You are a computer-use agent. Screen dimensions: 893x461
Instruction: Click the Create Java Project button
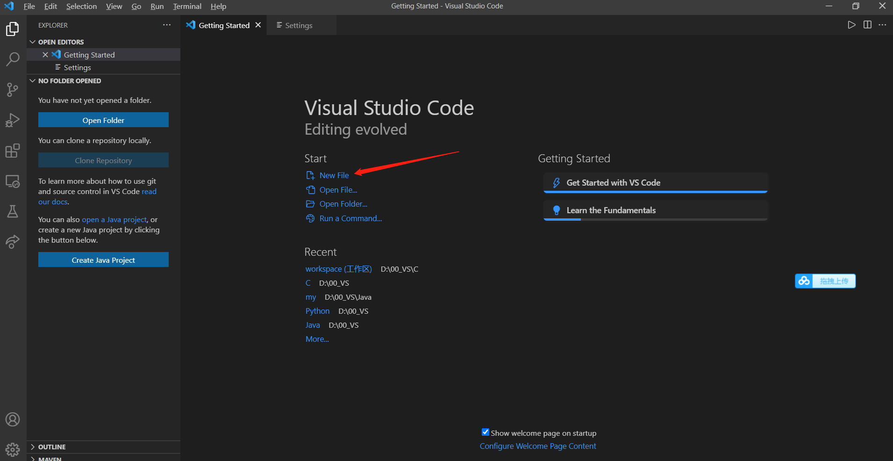tap(103, 259)
